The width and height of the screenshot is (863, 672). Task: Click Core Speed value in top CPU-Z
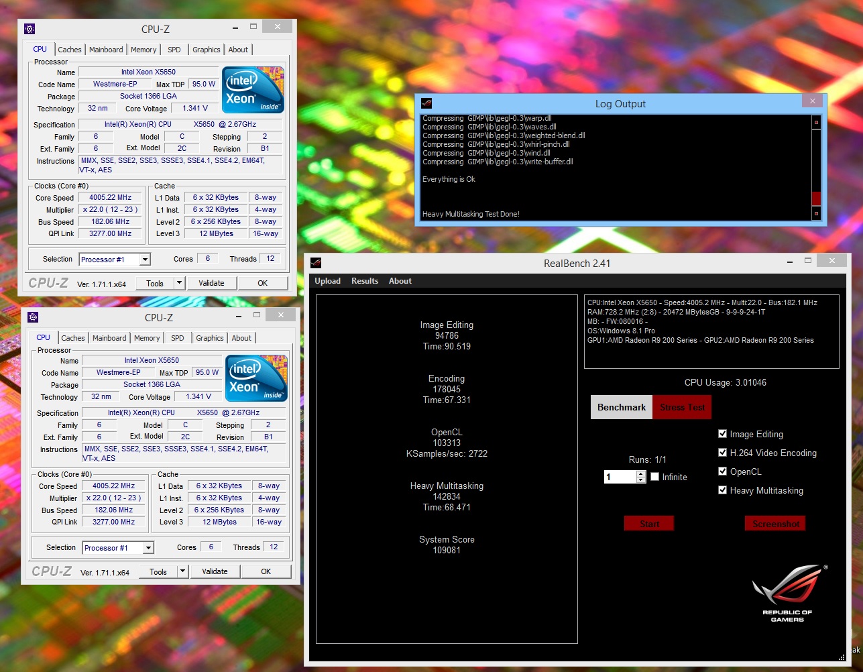(110, 198)
